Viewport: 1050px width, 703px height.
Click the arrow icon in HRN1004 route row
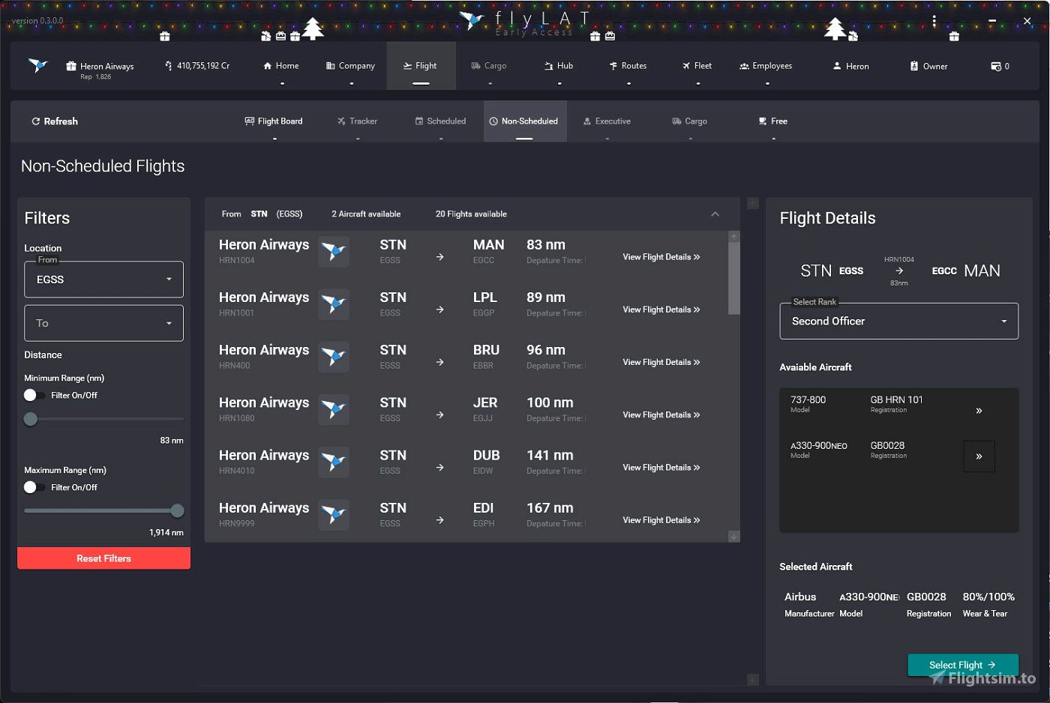pyautogui.click(x=440, y=257)
